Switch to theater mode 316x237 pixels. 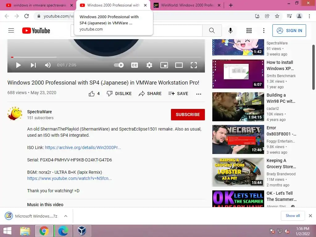[179, 65]
